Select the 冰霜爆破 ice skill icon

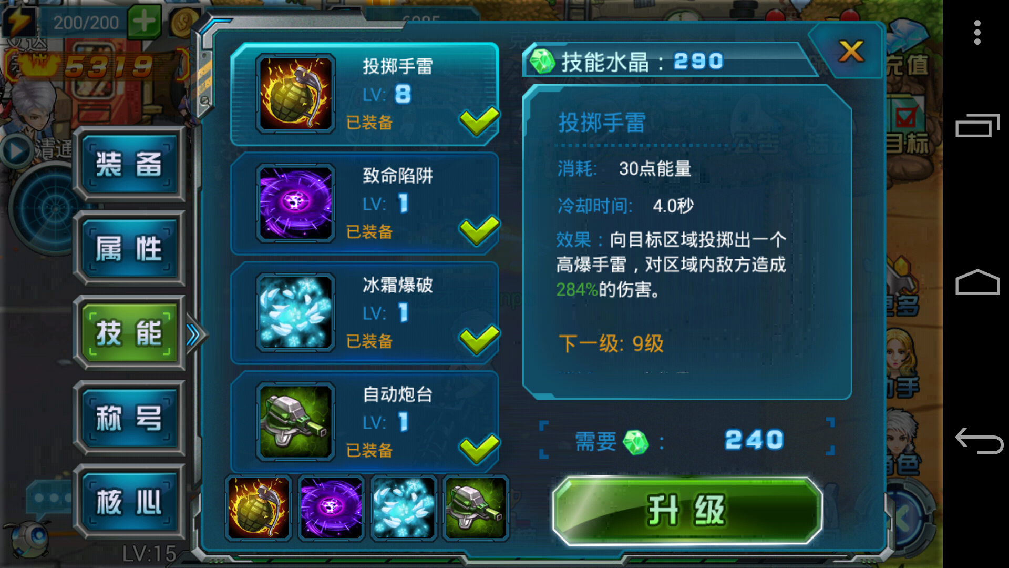point(295,312)
